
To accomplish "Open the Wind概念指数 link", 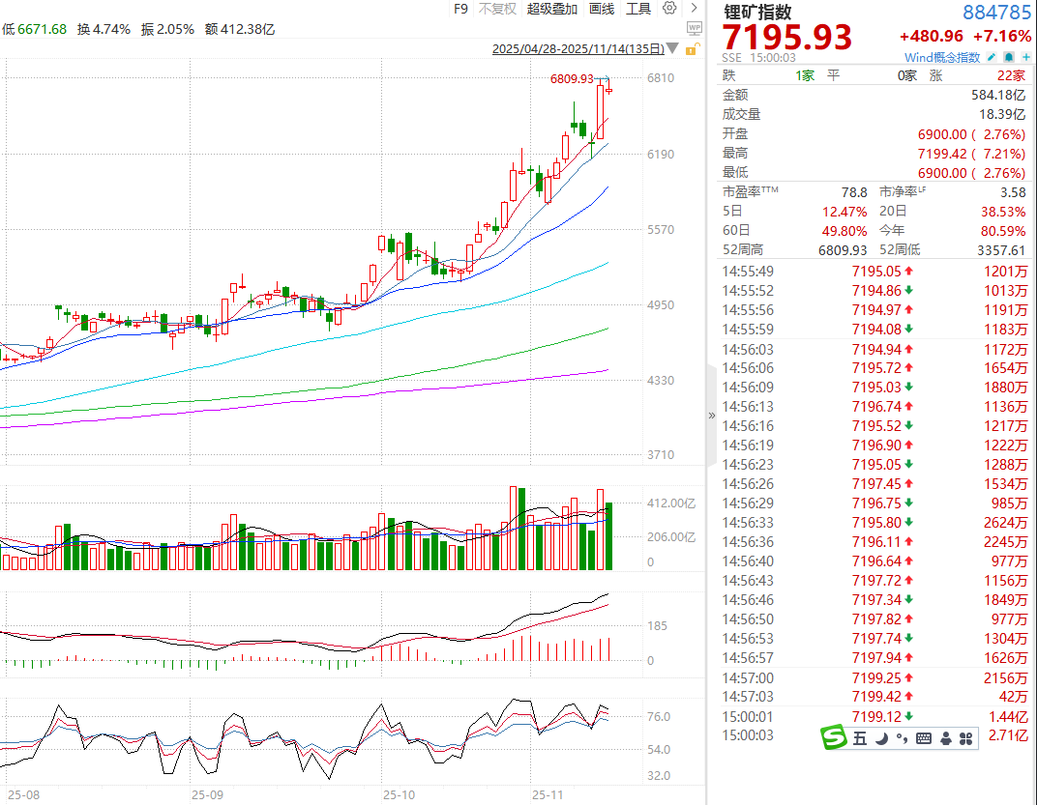I will pyautogui.click(x=944, y=58).
